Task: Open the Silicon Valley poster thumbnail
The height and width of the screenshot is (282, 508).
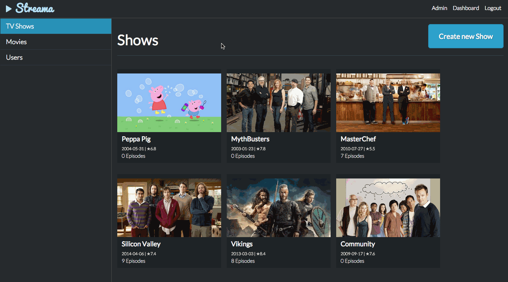Action: [x=169, y=208]
